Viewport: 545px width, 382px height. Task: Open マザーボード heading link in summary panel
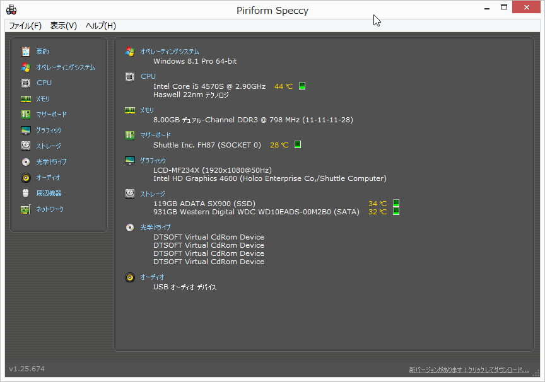pyautogui.click(x=156, y=136)
